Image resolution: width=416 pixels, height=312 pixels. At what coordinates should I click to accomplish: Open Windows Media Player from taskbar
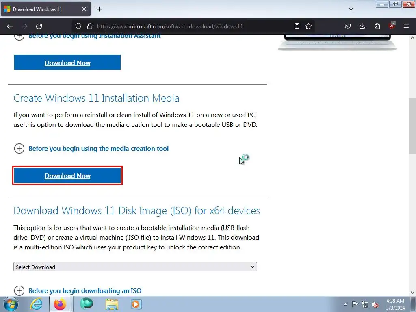137,304
